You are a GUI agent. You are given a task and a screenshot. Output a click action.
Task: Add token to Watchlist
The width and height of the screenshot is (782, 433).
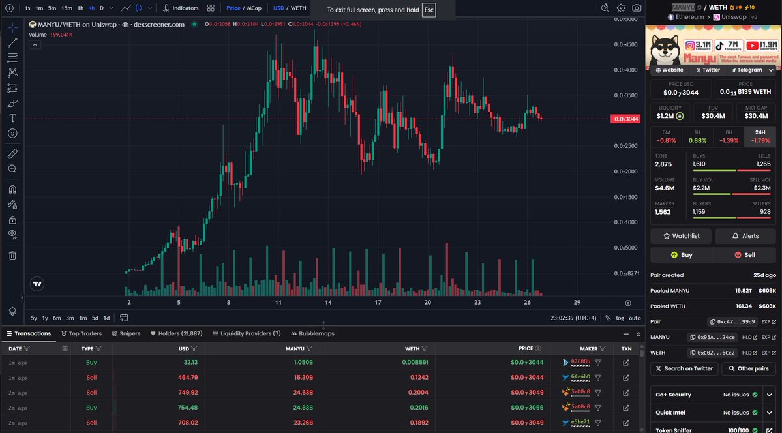pos(681,236)
